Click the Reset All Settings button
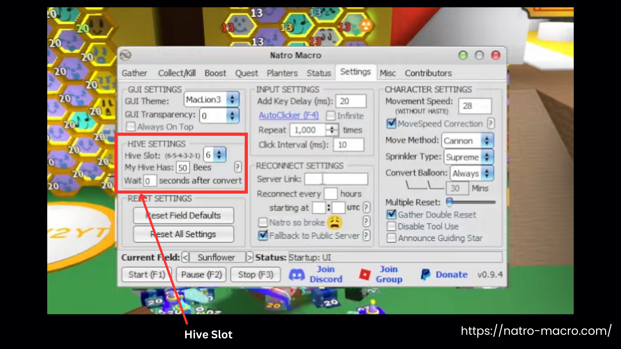 click(183, 234)
